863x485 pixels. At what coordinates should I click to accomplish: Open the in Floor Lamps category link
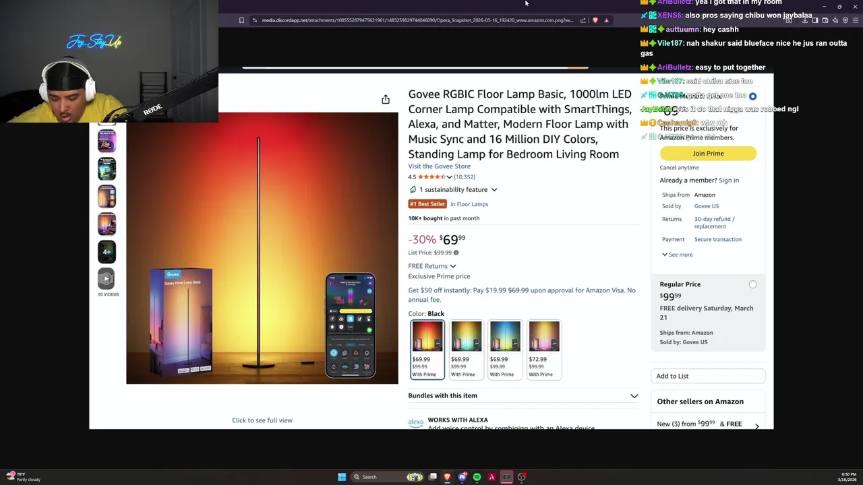click(x=469, y=204)
